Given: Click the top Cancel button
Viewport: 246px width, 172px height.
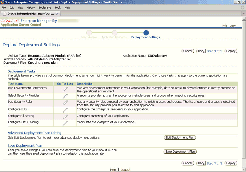Looking at the screenshot, I should (188, 51).
